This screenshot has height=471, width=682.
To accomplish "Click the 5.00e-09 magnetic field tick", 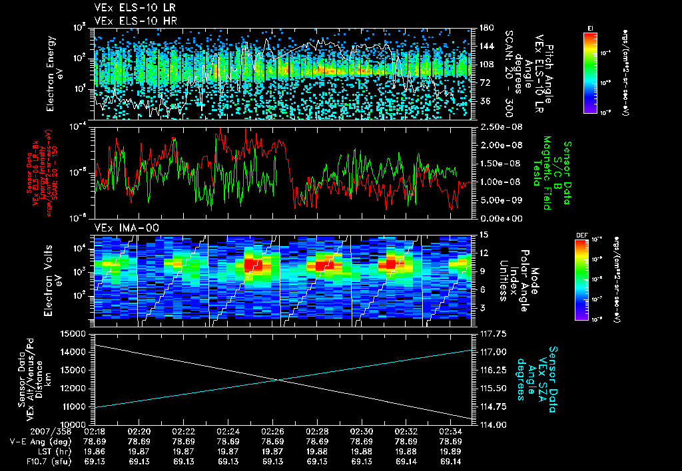I will tap(501, 200).
